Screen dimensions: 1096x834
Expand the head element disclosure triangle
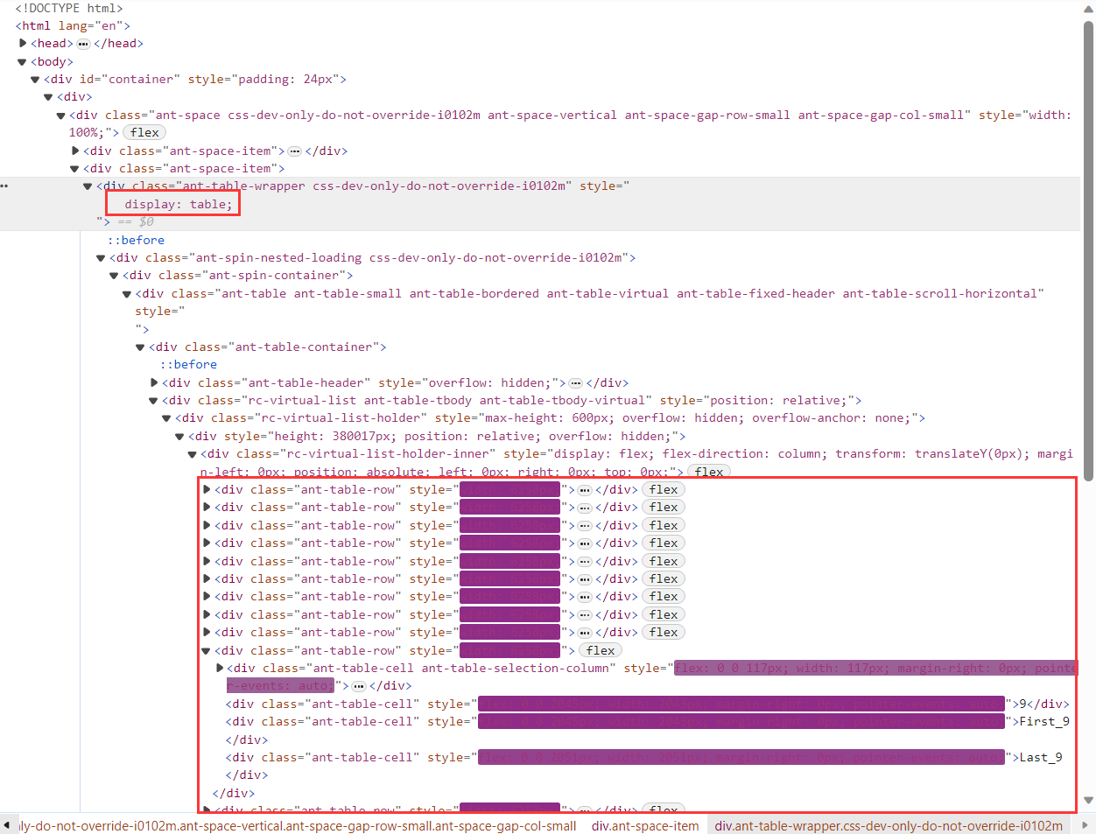pos(21,43)
